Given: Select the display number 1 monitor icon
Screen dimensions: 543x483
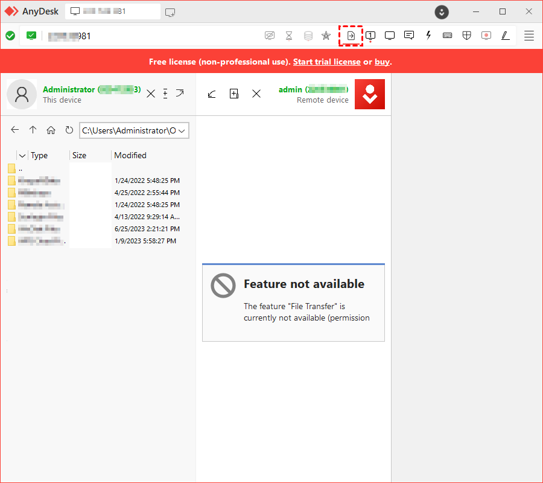Looking at the screenshot, I should [x=370, y=36].
